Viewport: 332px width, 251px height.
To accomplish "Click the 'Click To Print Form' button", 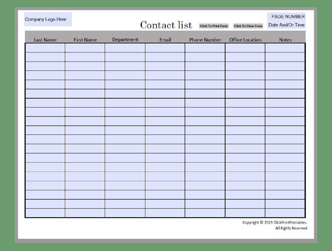I will 214,26.
